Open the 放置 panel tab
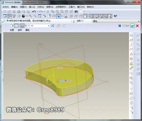Viewport: 142px width, 121px height. 12,30
